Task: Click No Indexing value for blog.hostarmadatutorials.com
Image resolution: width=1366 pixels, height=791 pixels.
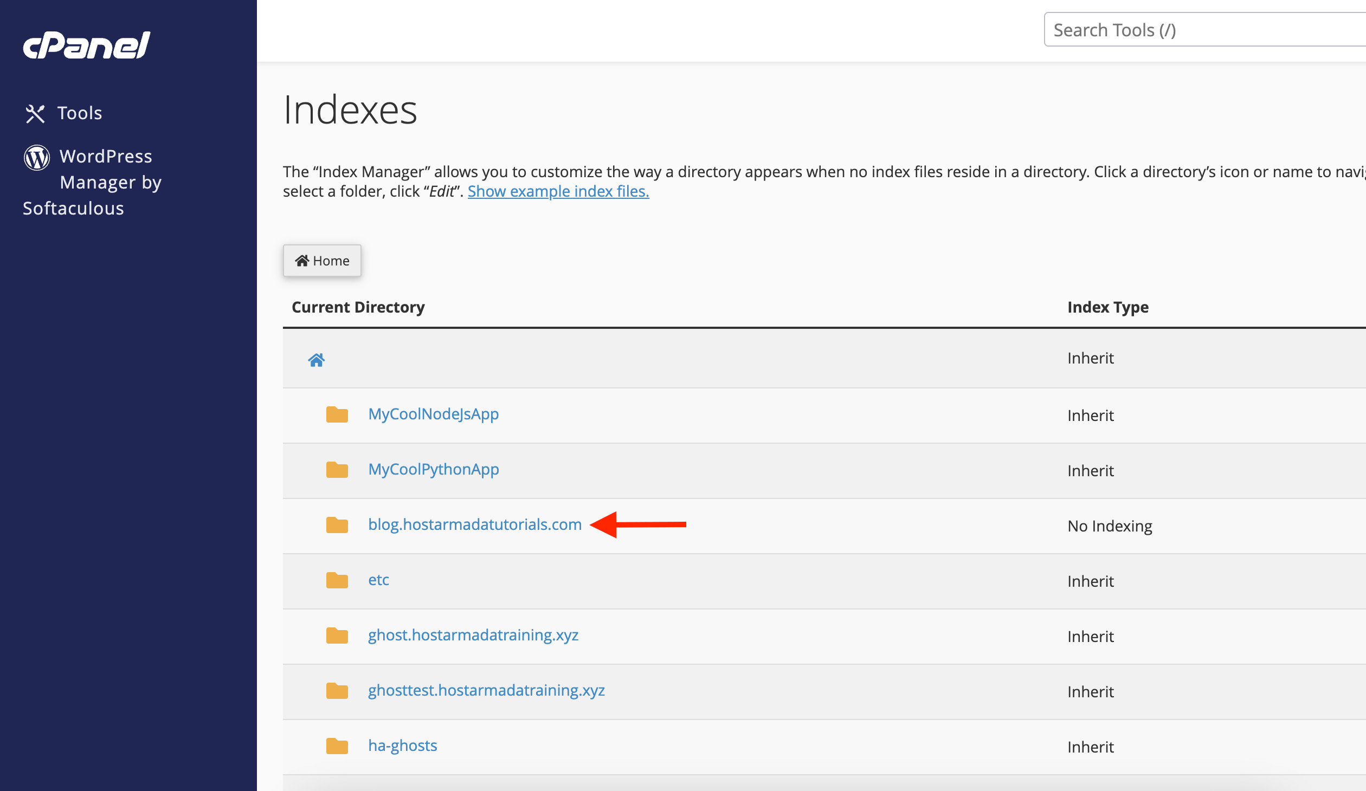Action: (x=1110, y=526)
